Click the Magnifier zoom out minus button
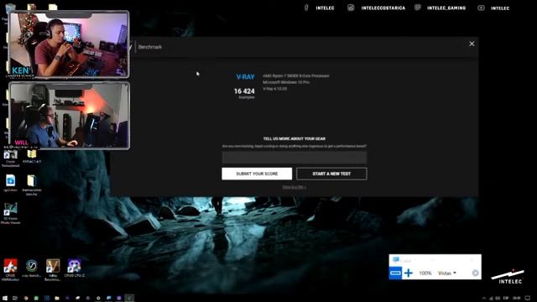Viewport: 537px width, 302px height. [395, 273]
